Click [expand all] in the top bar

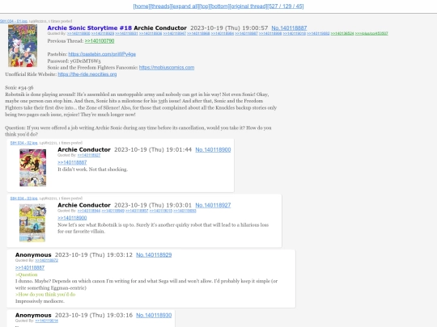(x=185, y=6)
